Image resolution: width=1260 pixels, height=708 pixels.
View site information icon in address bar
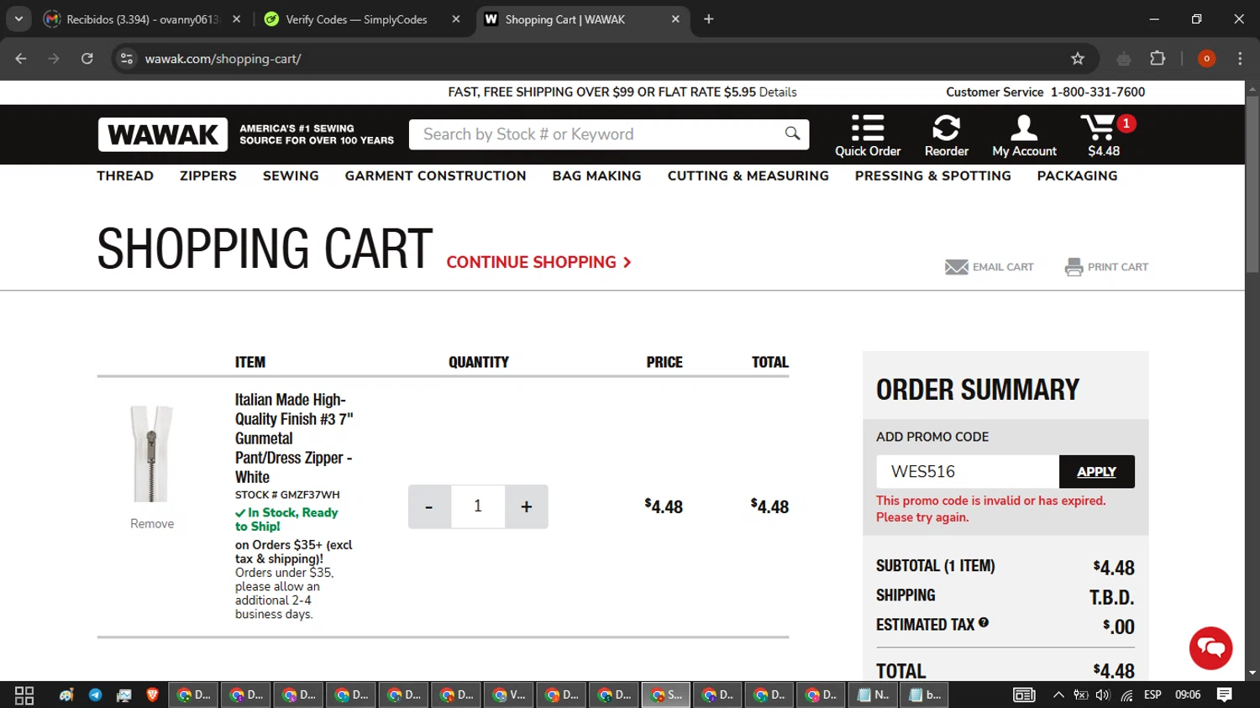127,58
